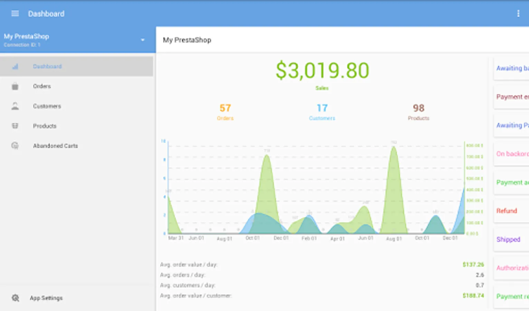This screenshot has height=311, width=529.
Task: Navigate to Products in the sidebar
Action: pos(77,126)
